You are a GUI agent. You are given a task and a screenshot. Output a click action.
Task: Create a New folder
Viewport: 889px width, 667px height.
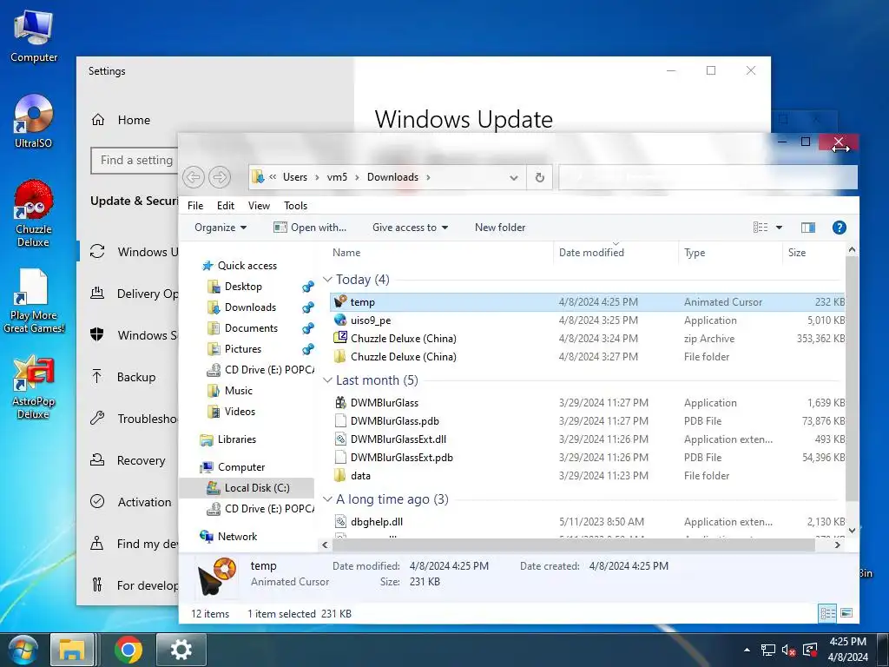pos(500,228)
